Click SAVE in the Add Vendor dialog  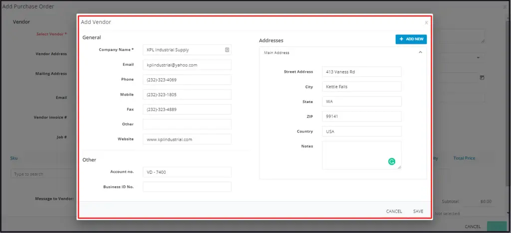click(x=418, y=211)
